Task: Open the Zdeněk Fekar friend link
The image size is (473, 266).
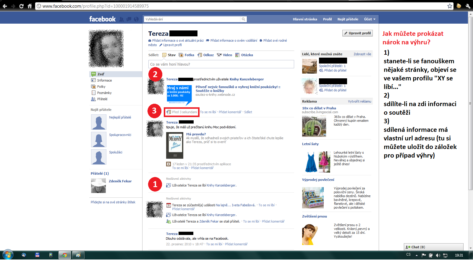Action: click(120, 181)
